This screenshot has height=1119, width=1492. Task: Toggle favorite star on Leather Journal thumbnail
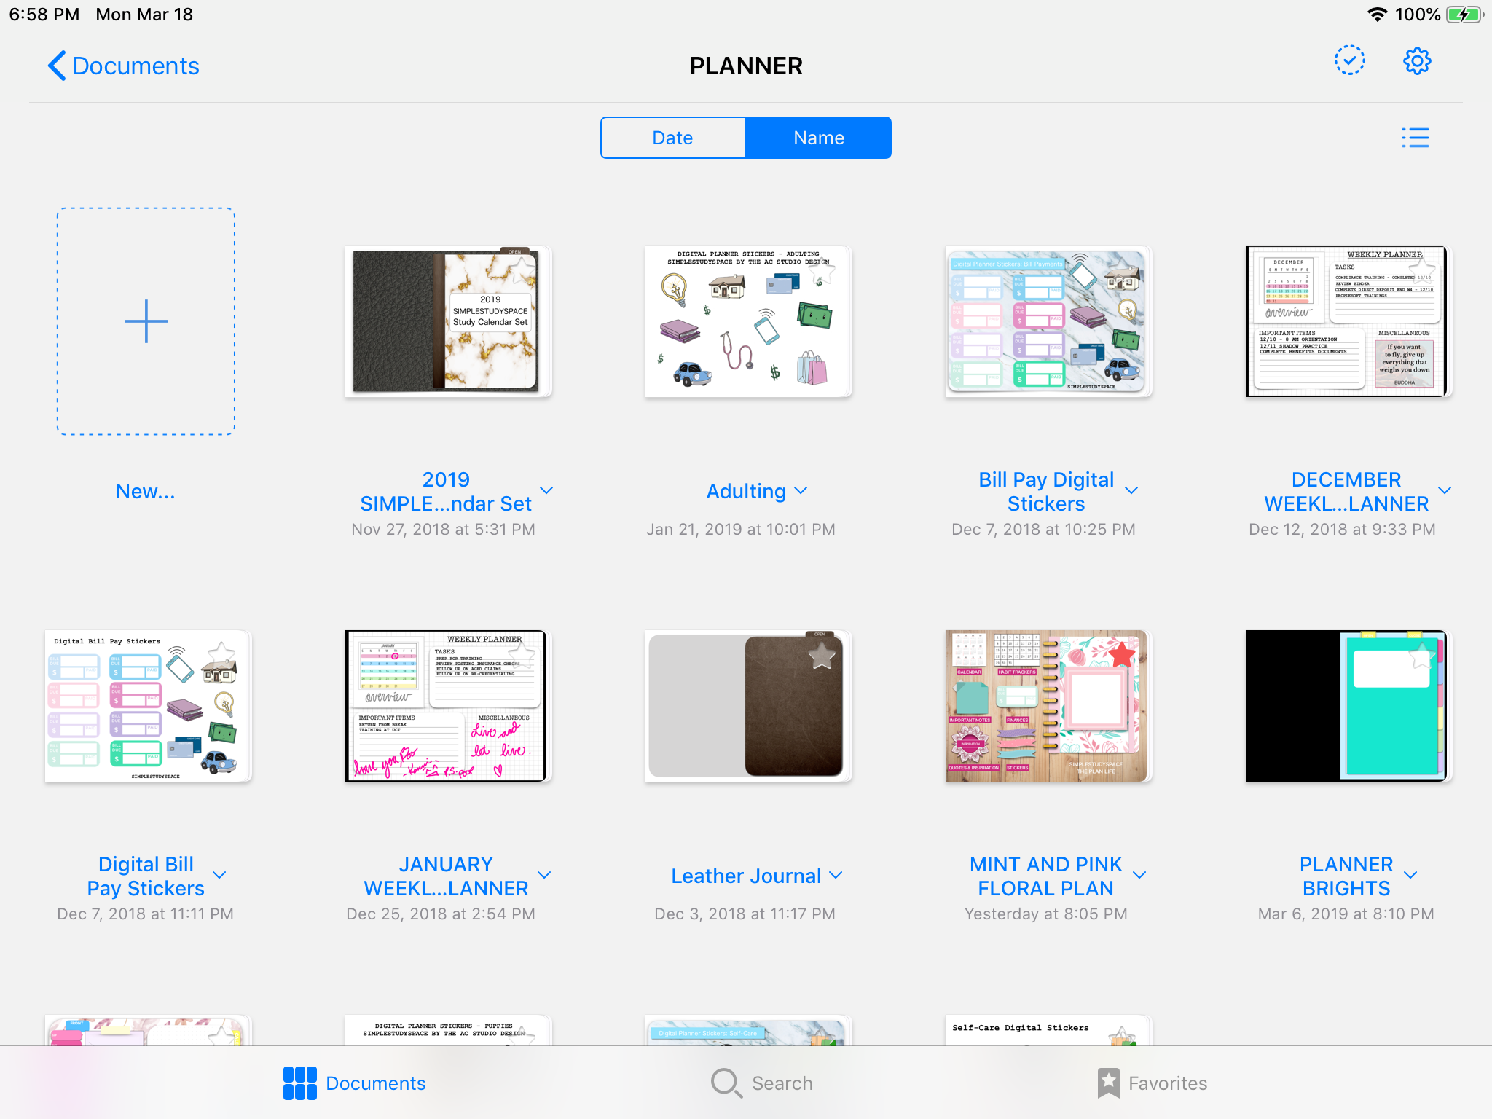point(822,656)
